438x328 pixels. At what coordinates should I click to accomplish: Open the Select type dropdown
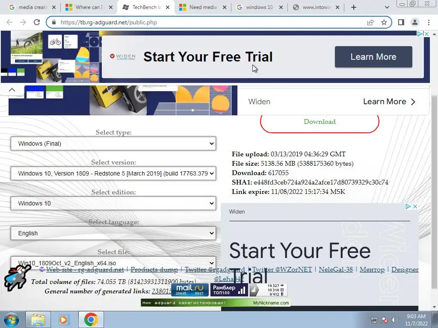point(113,143)
